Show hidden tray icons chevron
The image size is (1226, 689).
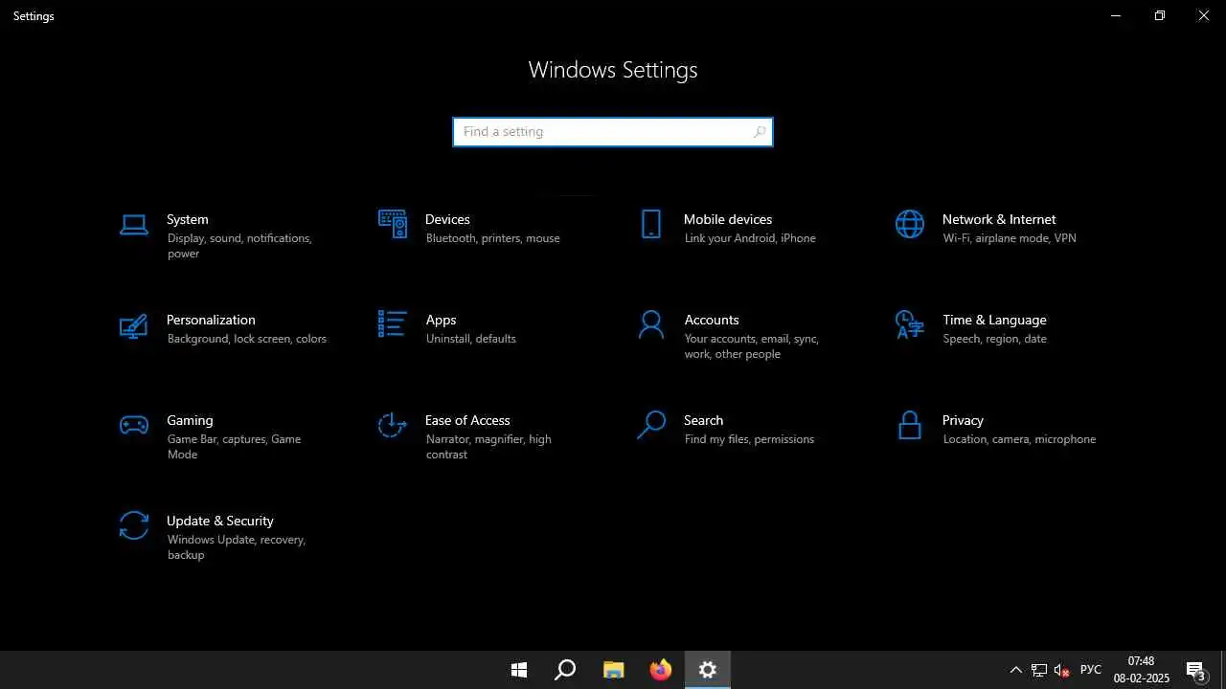click(1016, 670)
